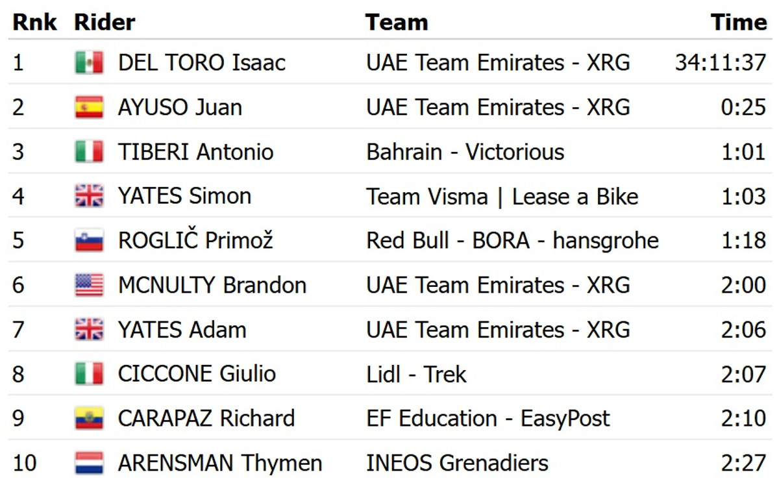Sort by the Rnk column header

[x=34, y=22]
